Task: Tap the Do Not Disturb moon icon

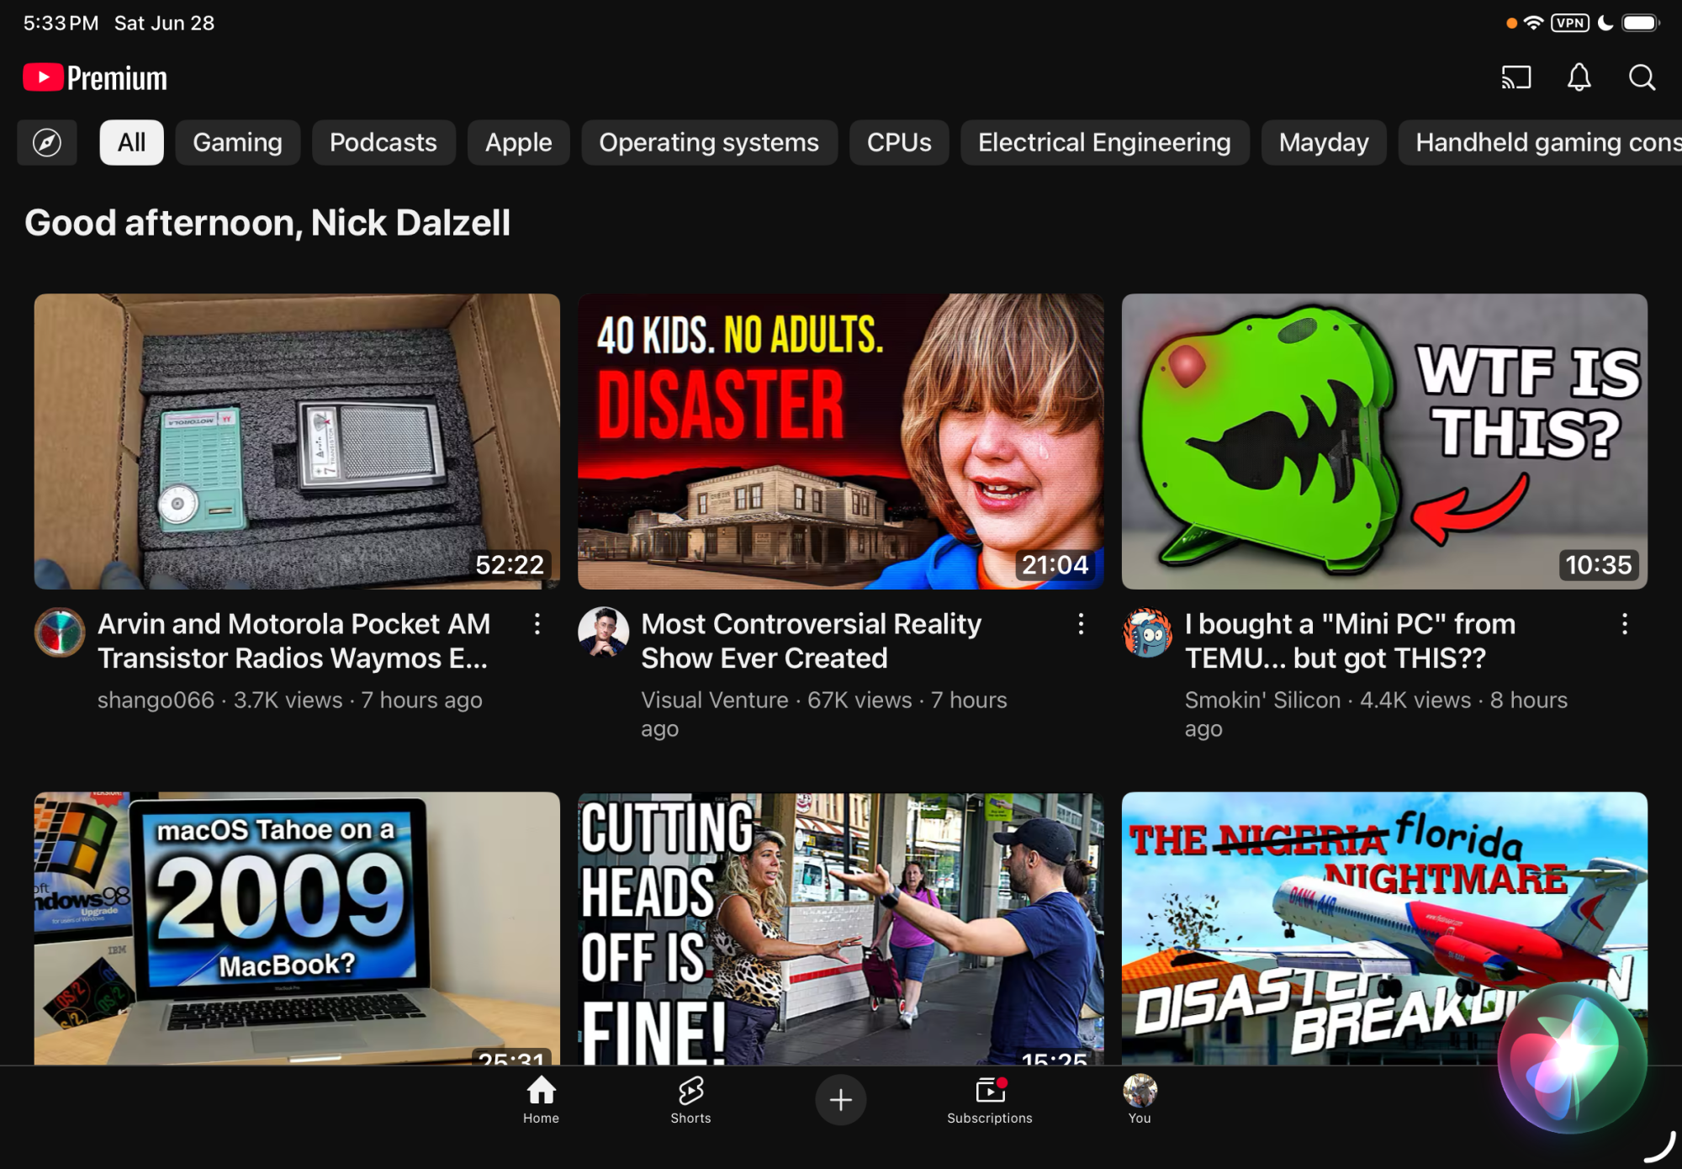Action: tap(1605, 23)
